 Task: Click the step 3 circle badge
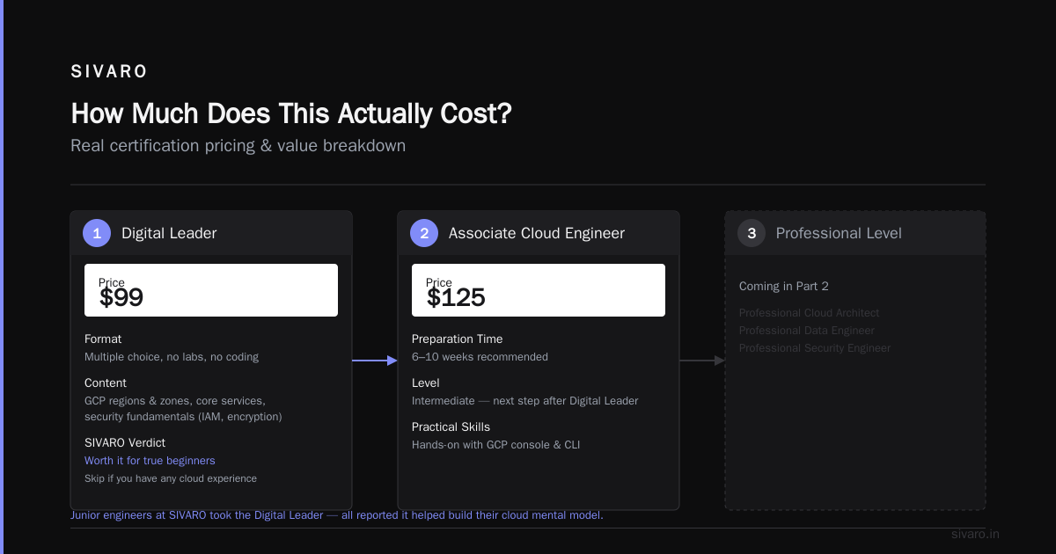tap(752, 233)
